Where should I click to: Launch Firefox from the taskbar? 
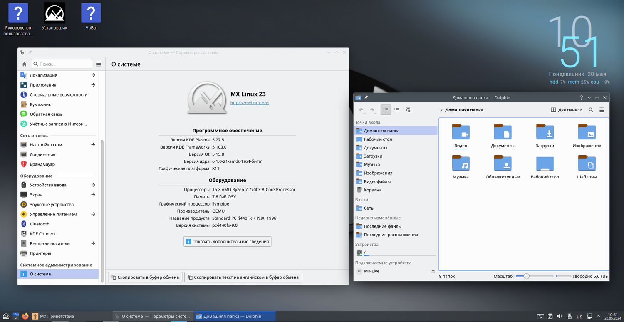[x=25, y=316]
